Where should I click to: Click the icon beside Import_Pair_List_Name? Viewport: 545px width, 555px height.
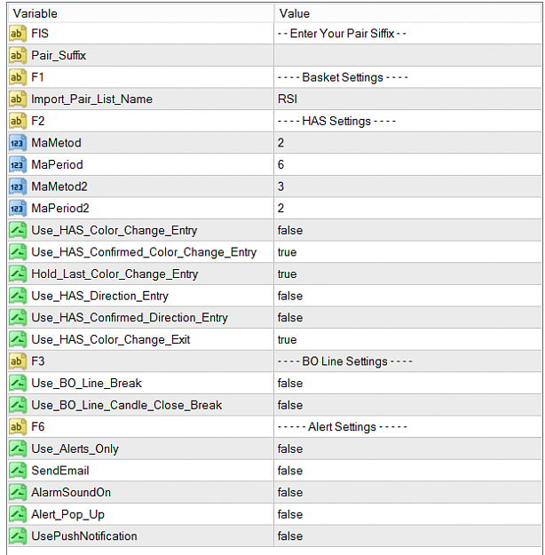tap(18, 99)
